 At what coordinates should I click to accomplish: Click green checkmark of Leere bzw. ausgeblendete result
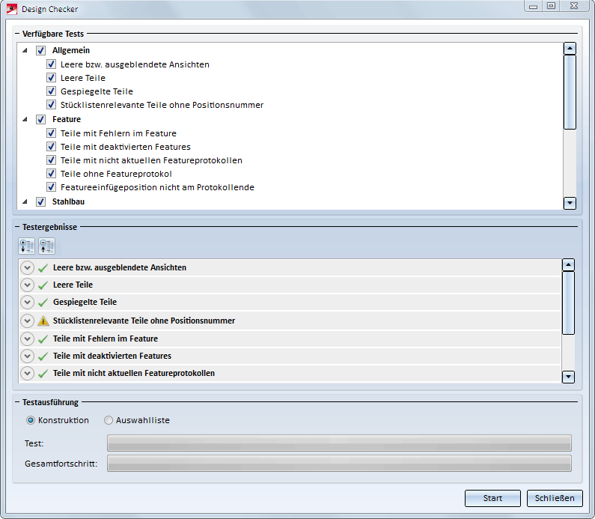tap(43, 268)
